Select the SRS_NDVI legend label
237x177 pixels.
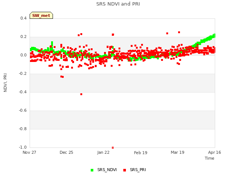pyautogui.click(x=107, y=170)
